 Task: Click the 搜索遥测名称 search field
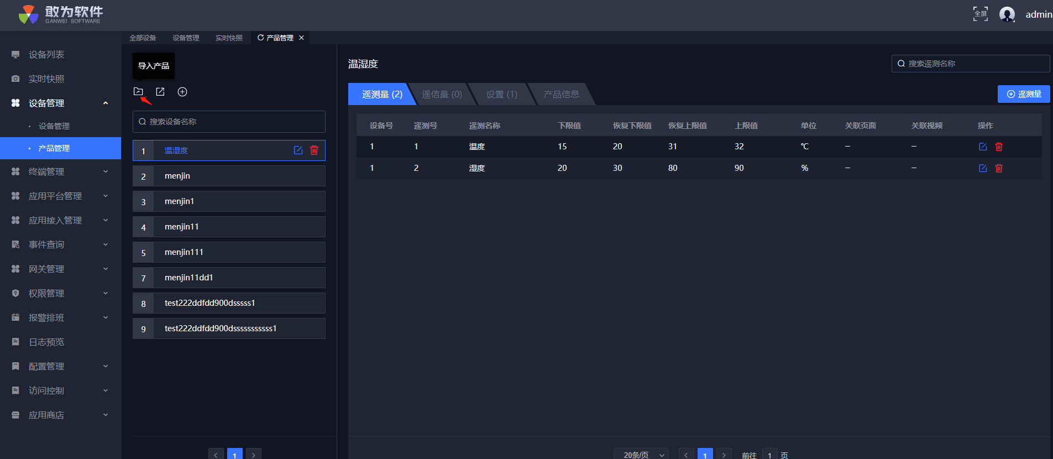tap(971, 64)
